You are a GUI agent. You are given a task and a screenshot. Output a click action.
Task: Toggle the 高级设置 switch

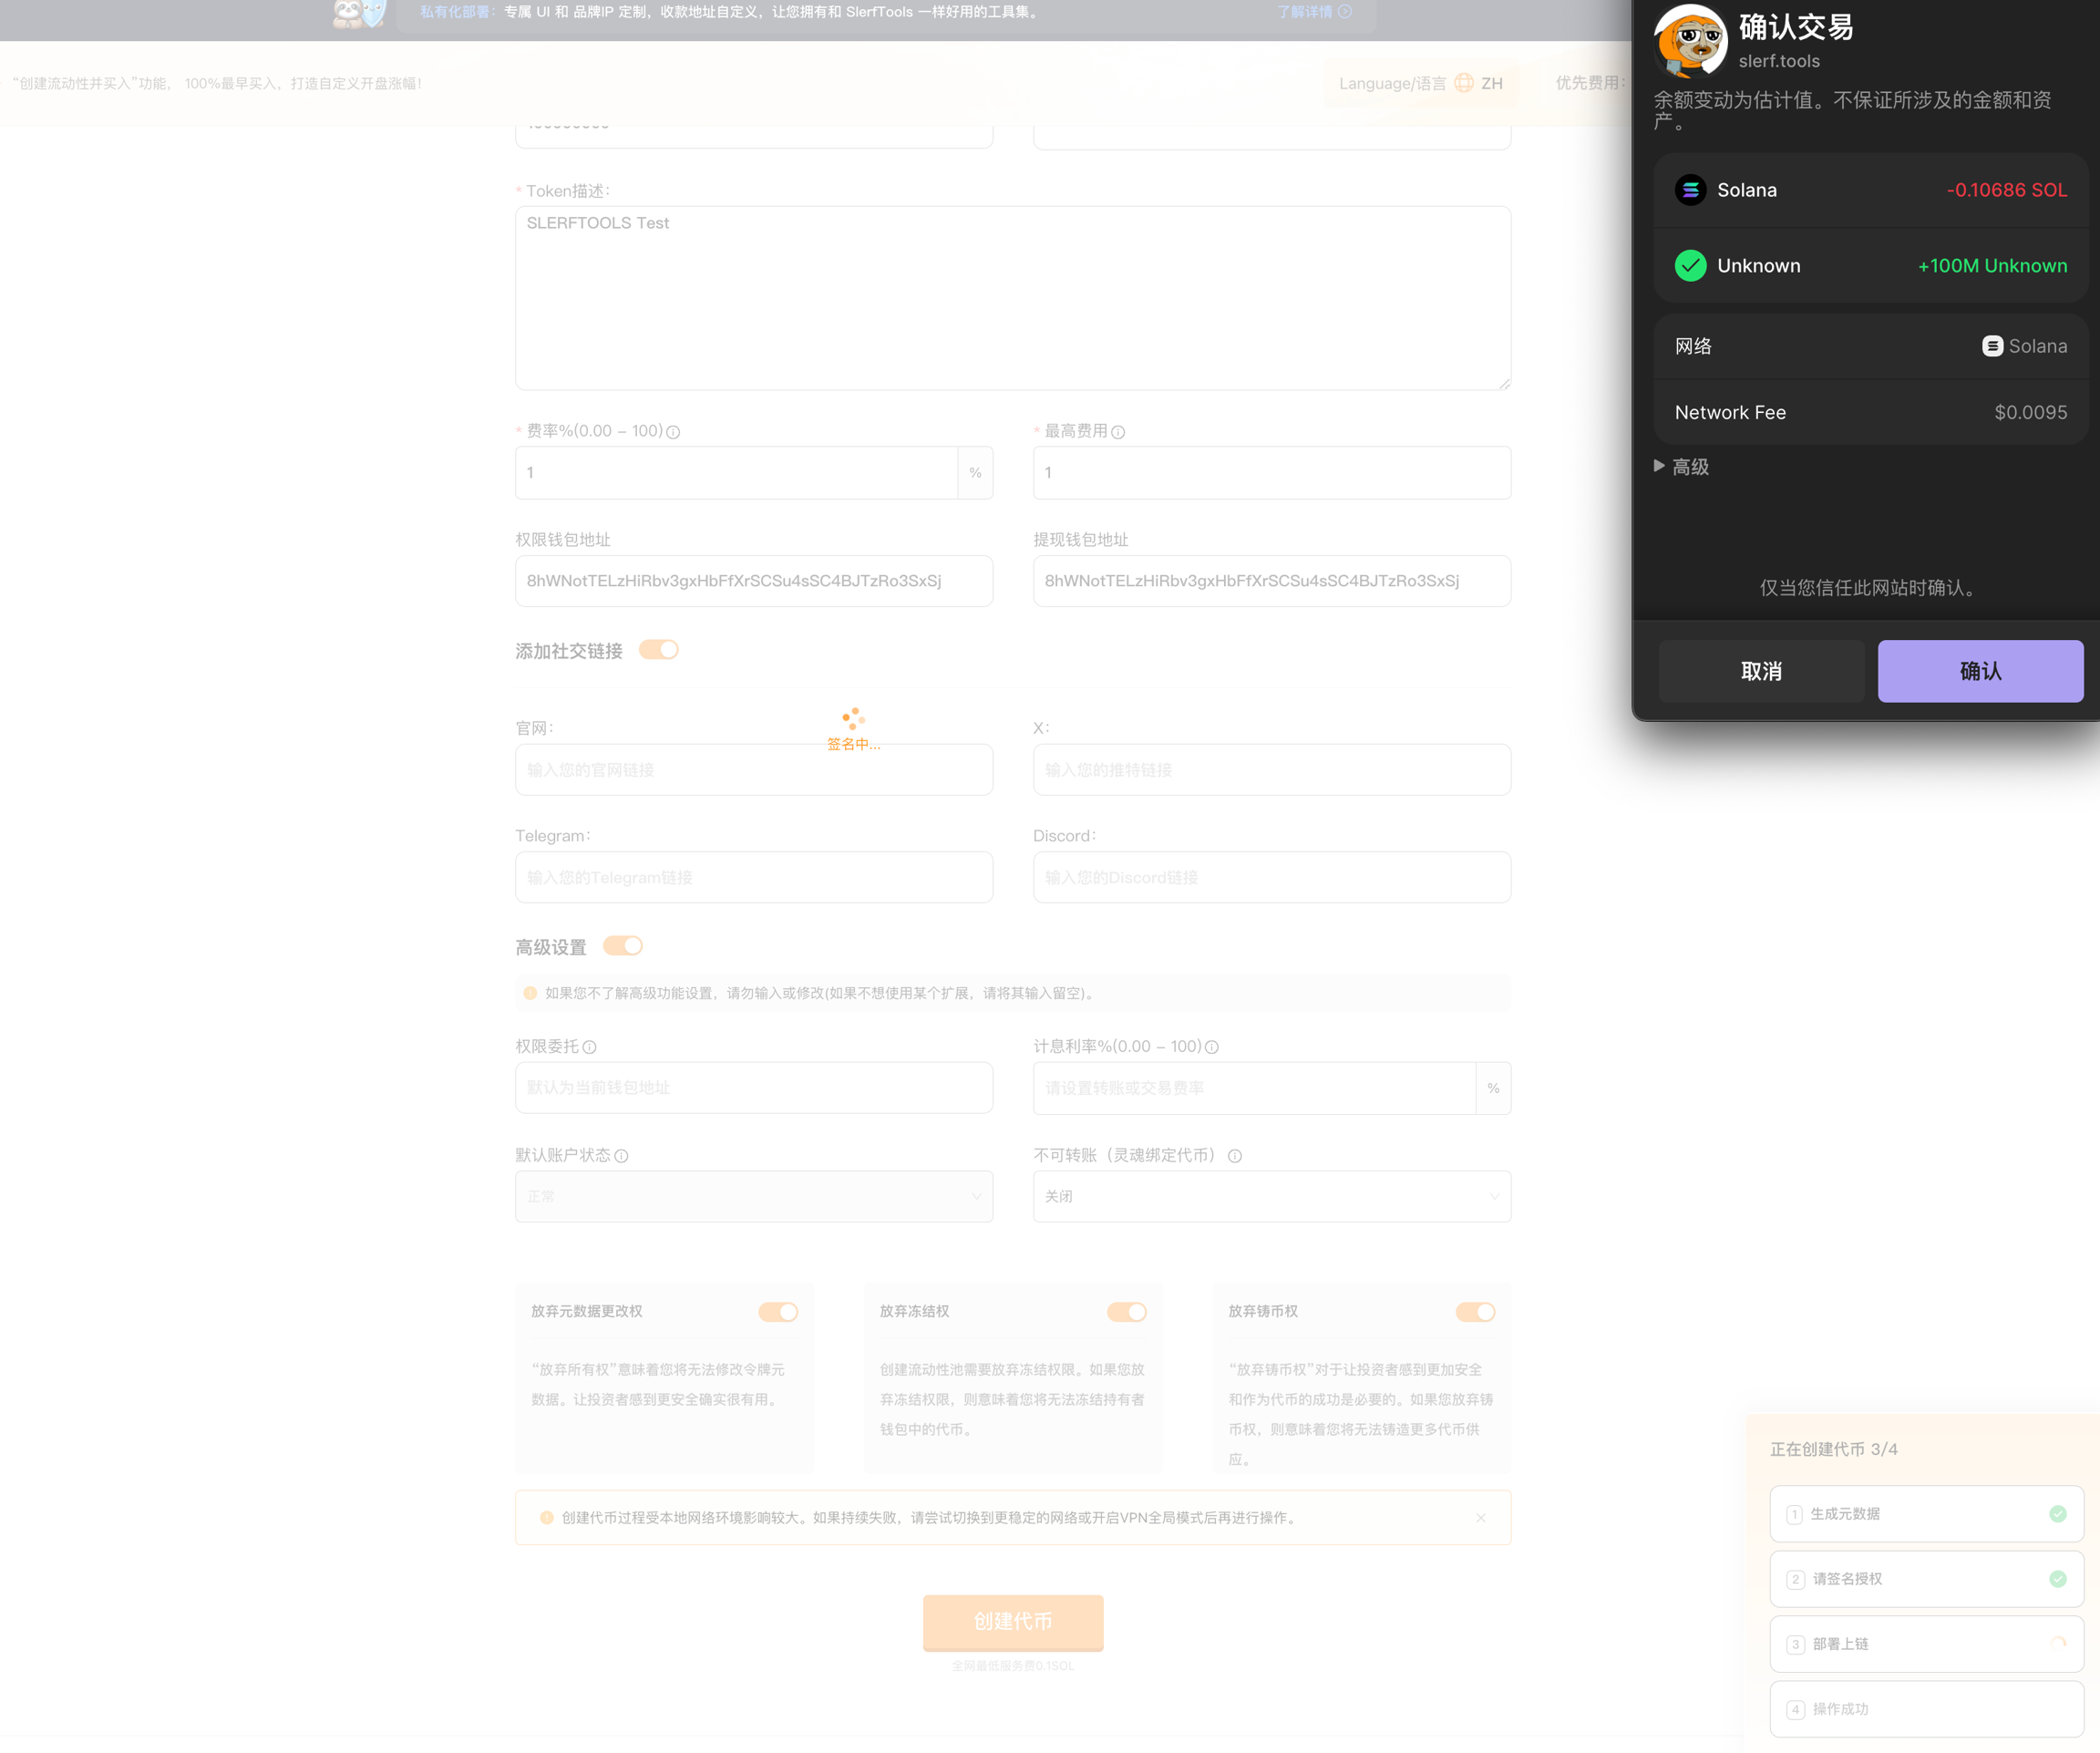(623, 946)
